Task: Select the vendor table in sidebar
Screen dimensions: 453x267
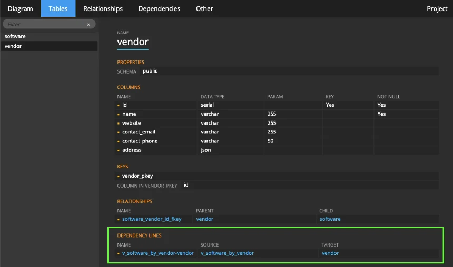Action: coord(49,46)
